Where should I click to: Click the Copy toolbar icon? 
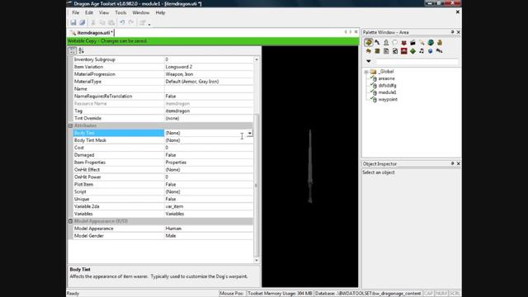coord(102,22)
